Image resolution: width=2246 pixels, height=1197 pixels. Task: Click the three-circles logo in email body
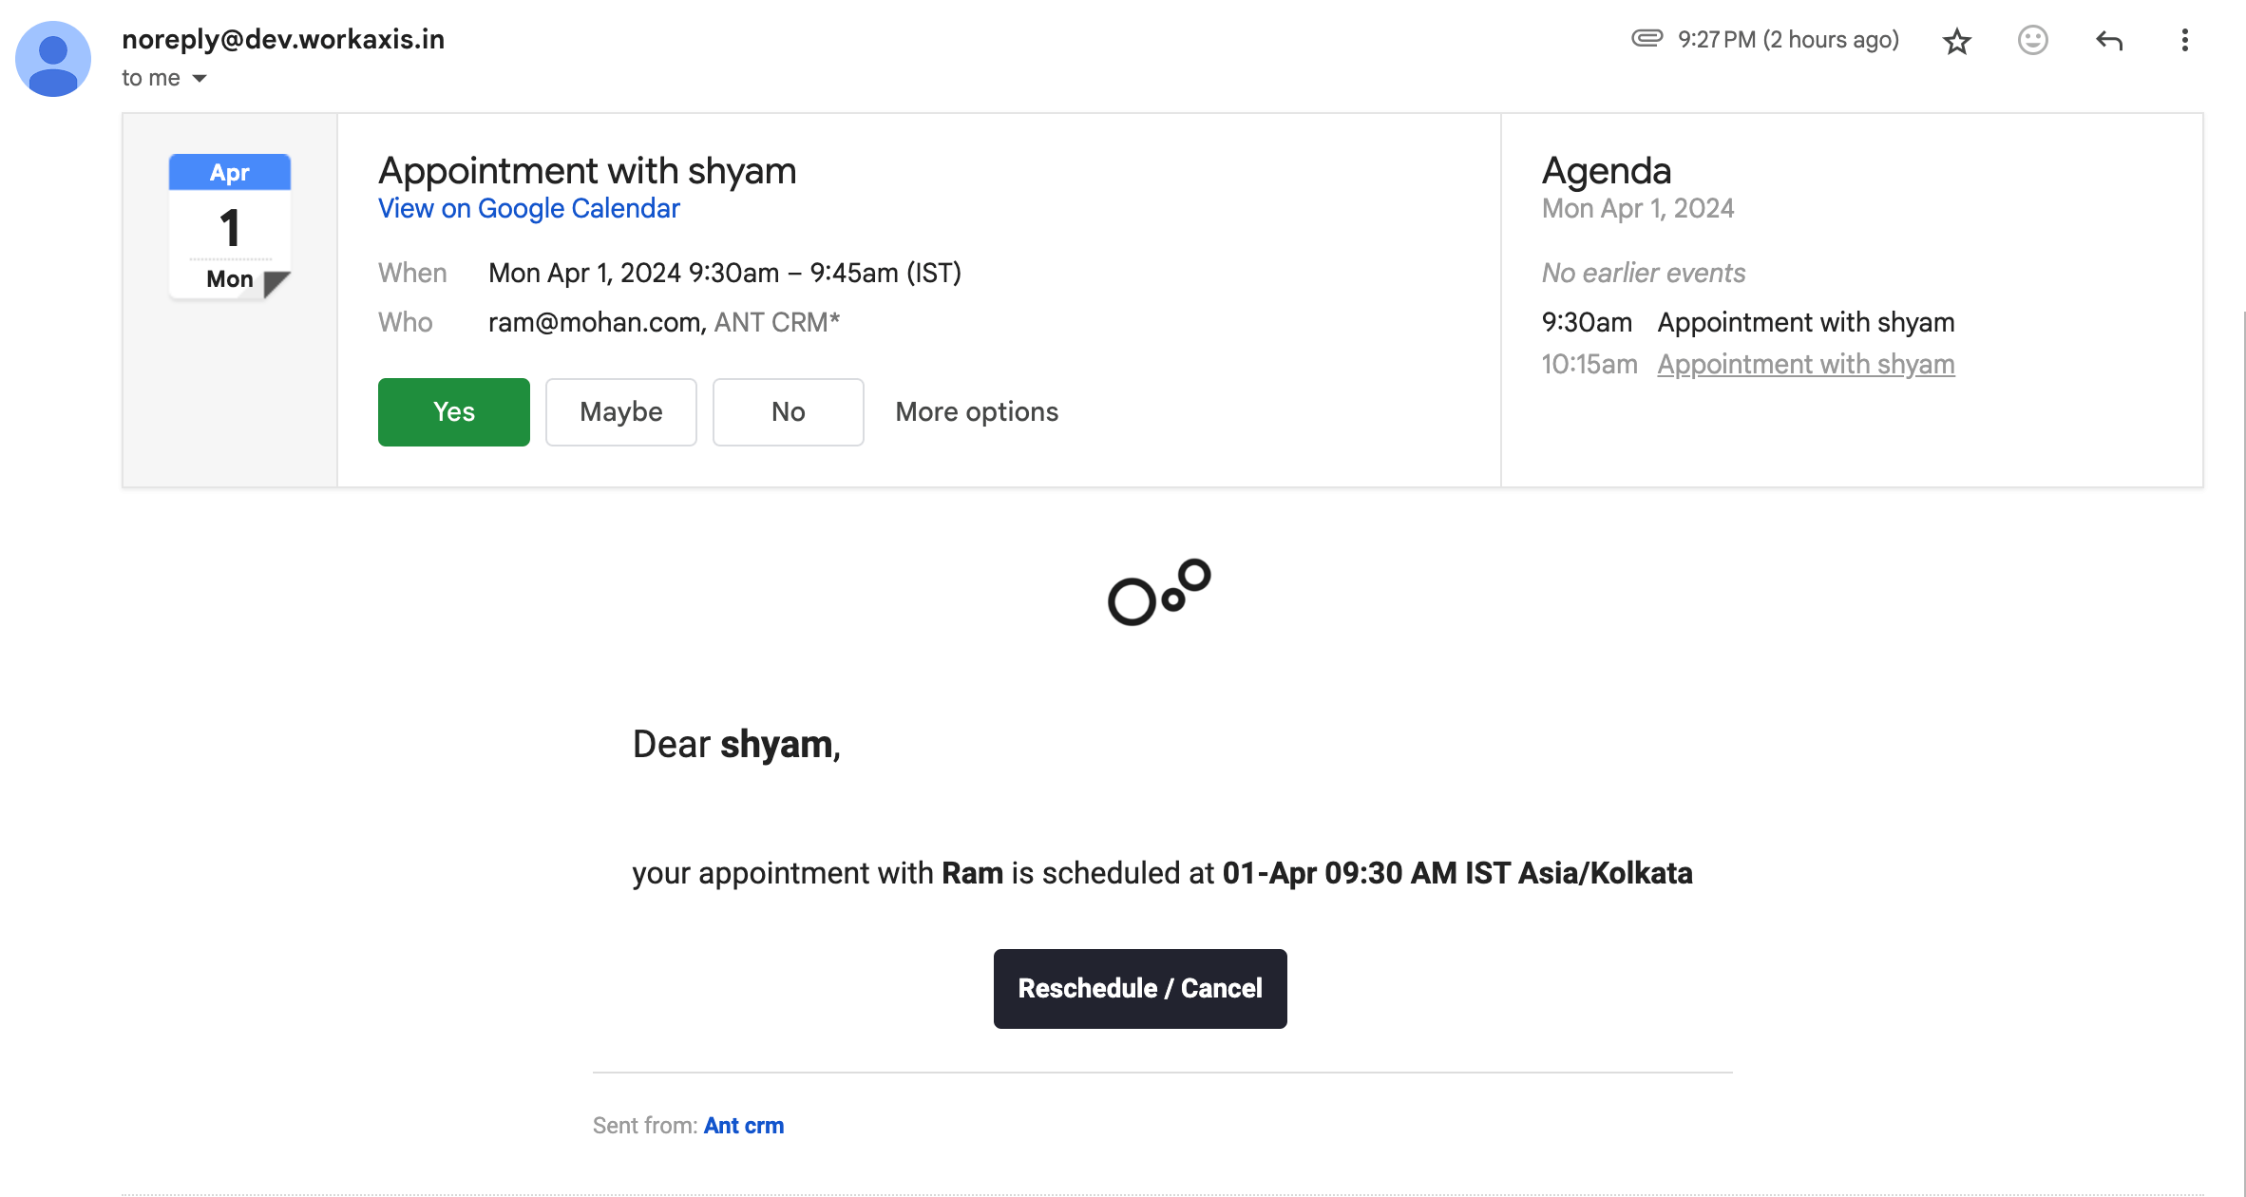[x=1159, y=592]
